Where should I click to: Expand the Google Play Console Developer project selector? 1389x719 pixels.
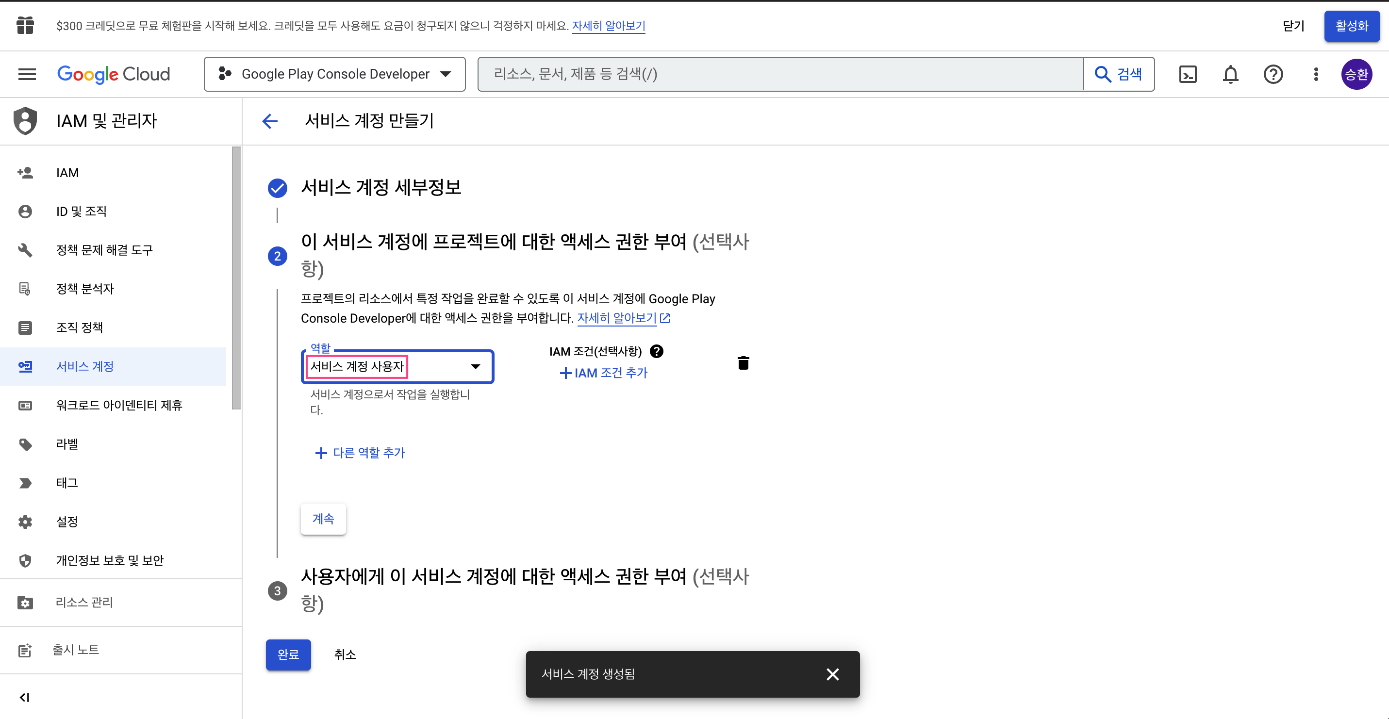coord(334,74)
